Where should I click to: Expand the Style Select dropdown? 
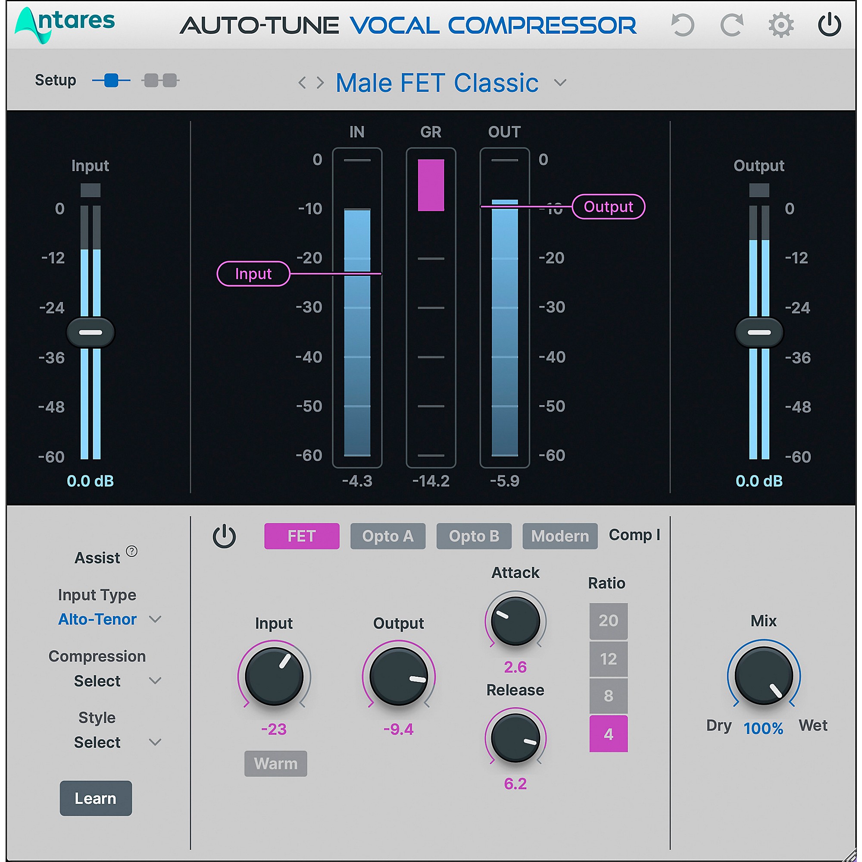point(117,743)
